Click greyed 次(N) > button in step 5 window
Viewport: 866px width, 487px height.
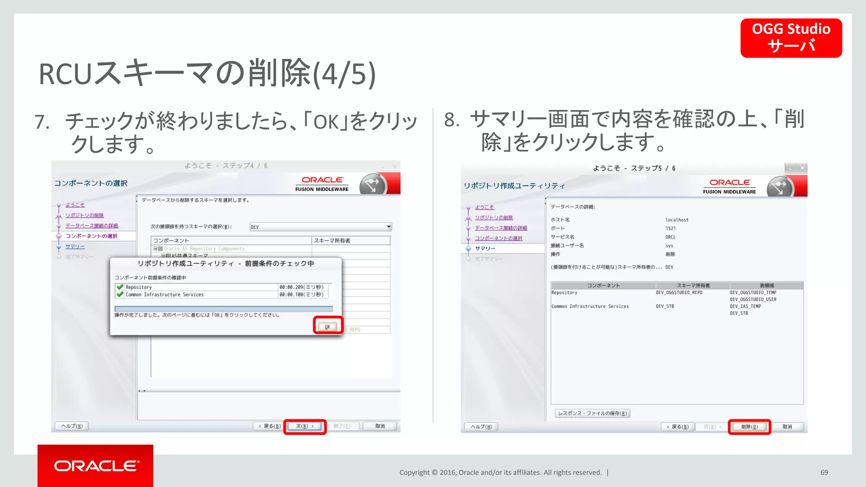click(713, 427)
